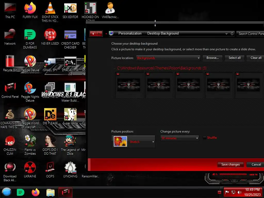
Task: Open Firefox from the taskbar
Action: [36, 192]
